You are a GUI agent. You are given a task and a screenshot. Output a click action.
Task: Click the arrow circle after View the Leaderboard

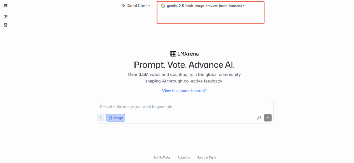coord(205,91)
